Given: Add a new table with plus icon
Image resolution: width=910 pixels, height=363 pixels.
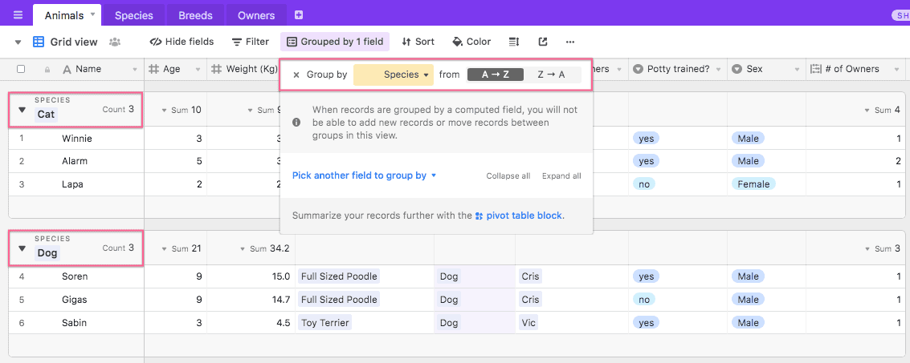Looking at the screenshot, I should [299, 15].
